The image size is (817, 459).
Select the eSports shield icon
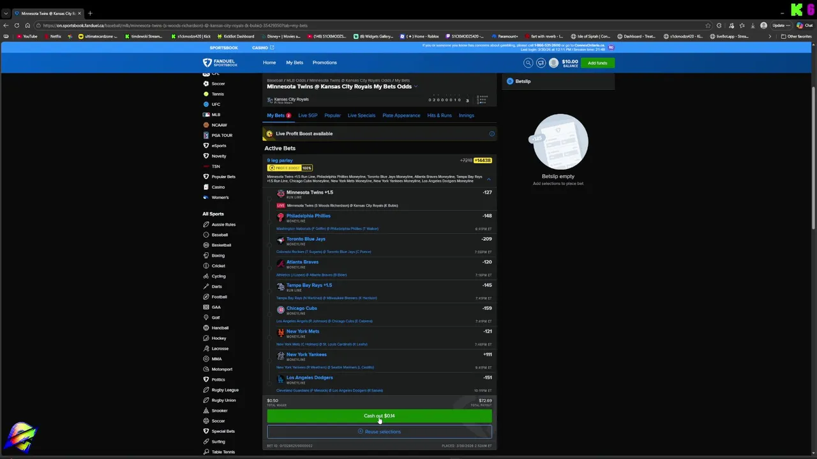206,145
